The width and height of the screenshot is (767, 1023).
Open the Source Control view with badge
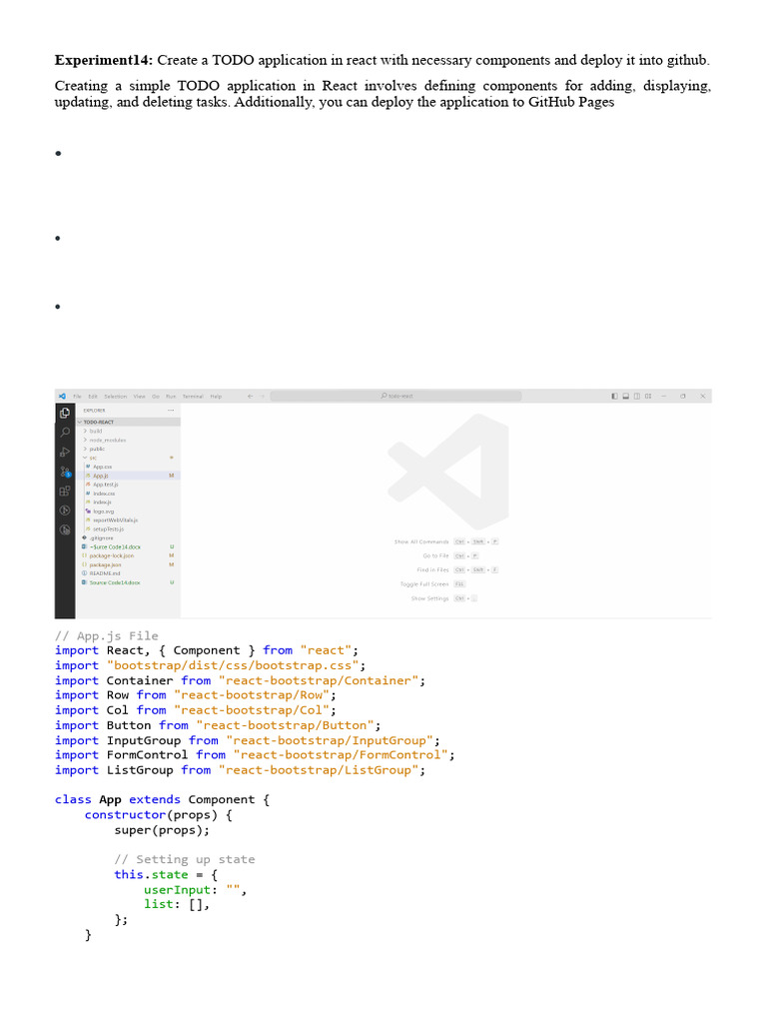[x=65, y=472]
